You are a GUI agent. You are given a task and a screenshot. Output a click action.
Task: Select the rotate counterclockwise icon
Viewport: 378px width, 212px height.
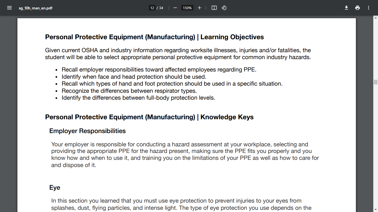224,8
